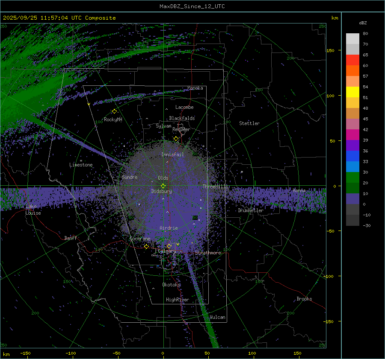
Task: Click the yellow diamond marker above RockyMH
Action: click(x=114, y=111)
